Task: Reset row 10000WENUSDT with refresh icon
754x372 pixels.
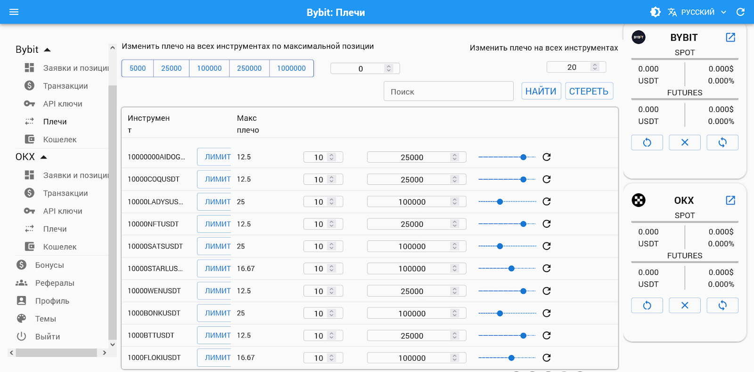Action: point(547,291)
